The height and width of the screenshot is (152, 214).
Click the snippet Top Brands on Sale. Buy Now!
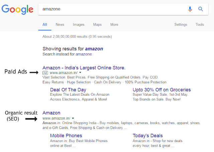pyautogui.click(x=157, y=99)
